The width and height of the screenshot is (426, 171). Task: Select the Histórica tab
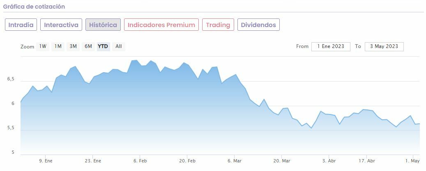(103, 25)
